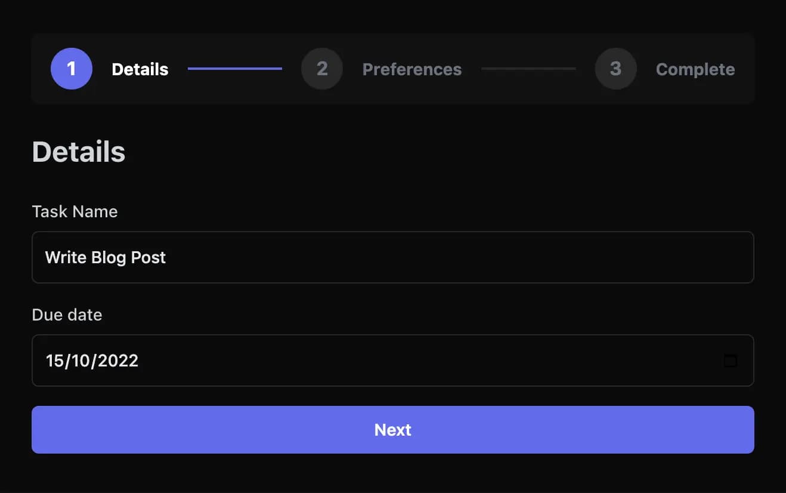Select the year 2022 in date
The width and height of the screenshot is (786, 493).
(x=118, y=360)
